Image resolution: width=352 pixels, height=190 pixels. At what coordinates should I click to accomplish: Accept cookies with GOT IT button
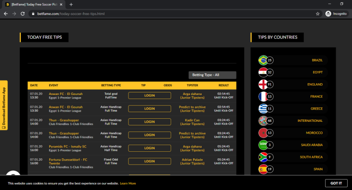point(336,183)
